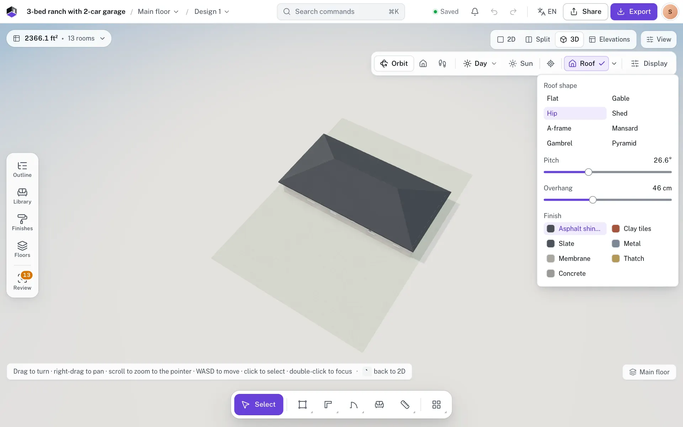Click the Export button
683x427 pixels.
634,12
